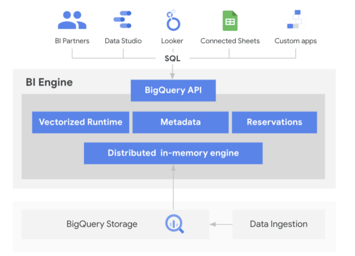
Task: Select the BigQuery API box
Action: [x=173, y=90]
